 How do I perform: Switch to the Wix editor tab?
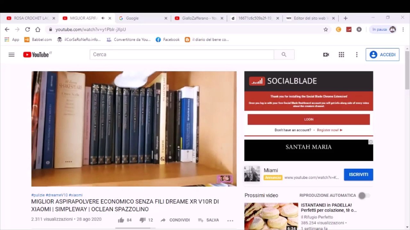[311, 18]
